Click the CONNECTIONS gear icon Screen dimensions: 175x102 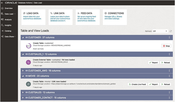(105, 13)
